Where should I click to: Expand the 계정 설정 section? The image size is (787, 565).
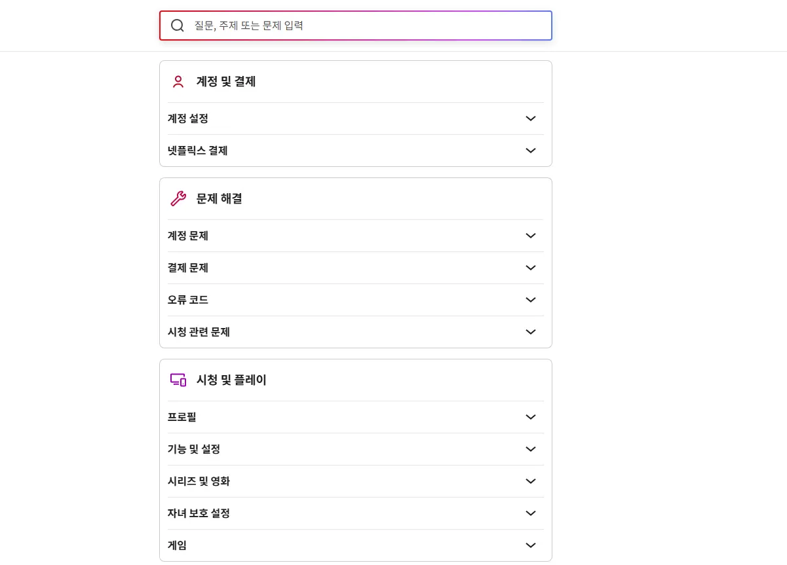(356, 118)
